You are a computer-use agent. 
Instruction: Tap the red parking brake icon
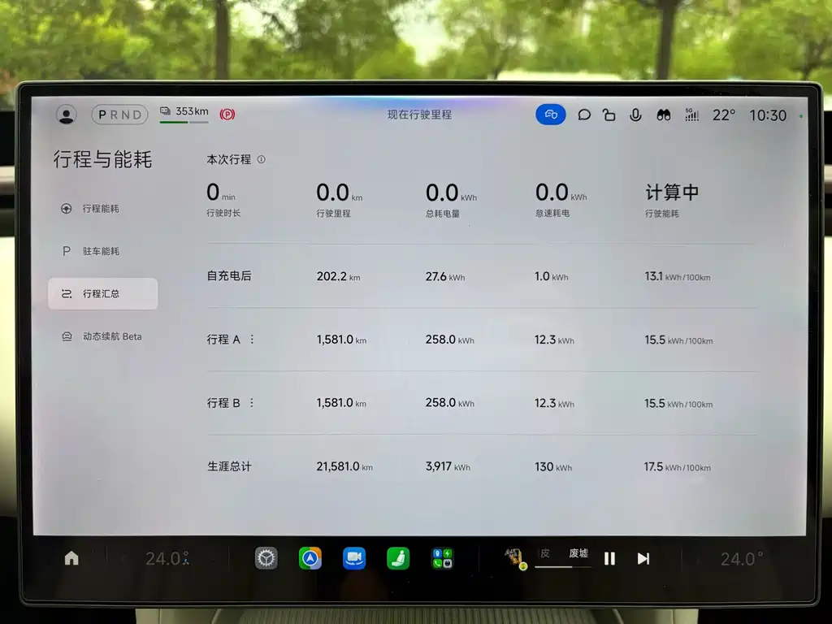coord(227,114)
